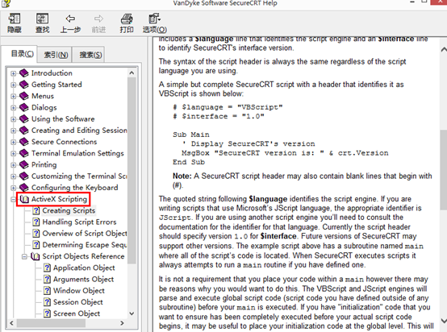Expand the Dialogs tree node
The height and width of the screenshot is (332, 447).
coord(13,108)
